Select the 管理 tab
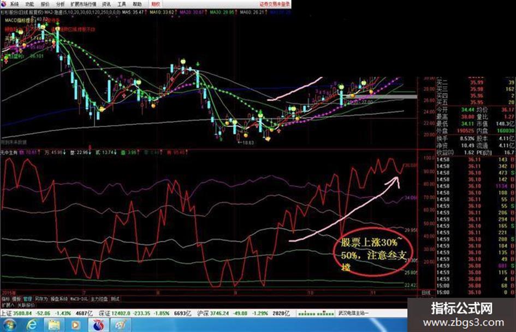 pos(27,299)
